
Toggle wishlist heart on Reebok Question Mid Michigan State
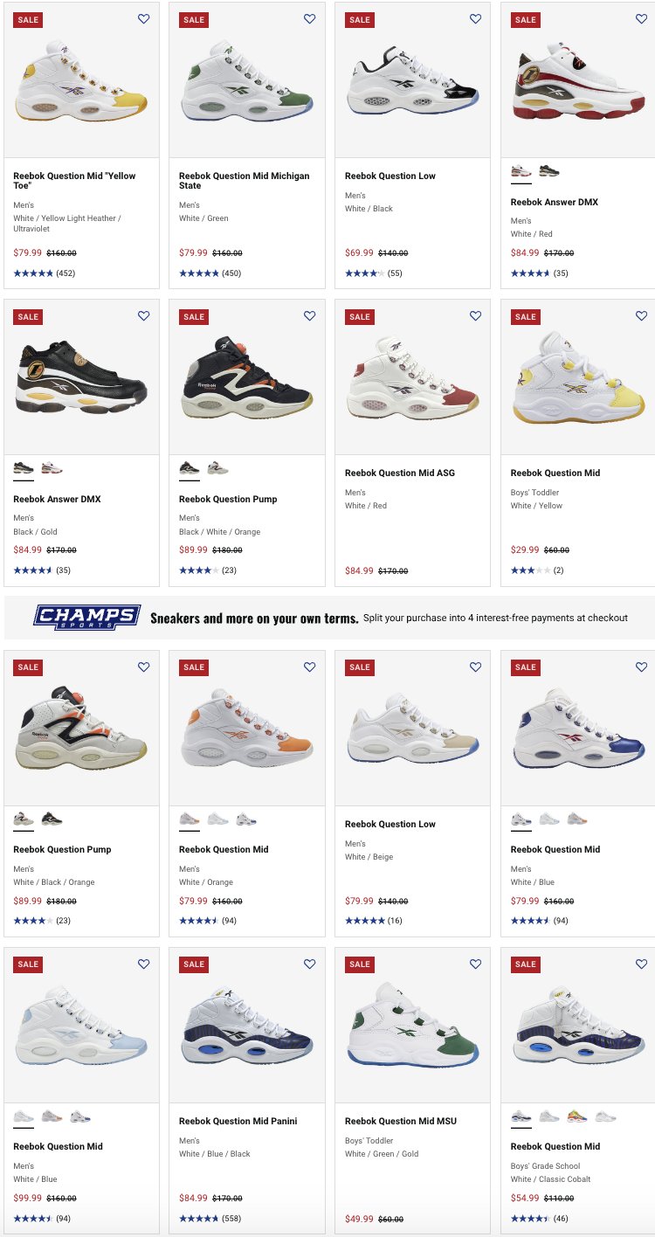(309, 19)
